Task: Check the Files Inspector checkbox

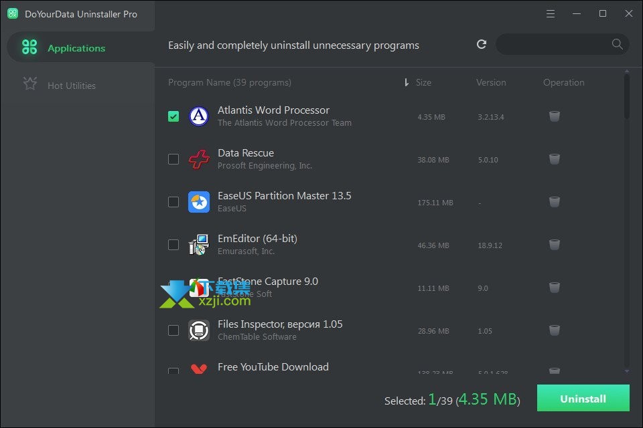Action: pos(173,330)
